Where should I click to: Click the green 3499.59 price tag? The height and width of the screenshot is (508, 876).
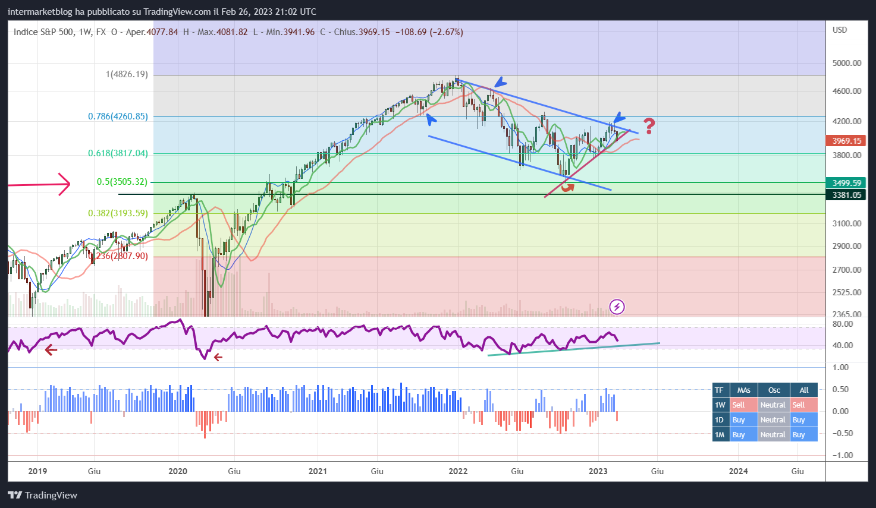click(x=846, y=183)
